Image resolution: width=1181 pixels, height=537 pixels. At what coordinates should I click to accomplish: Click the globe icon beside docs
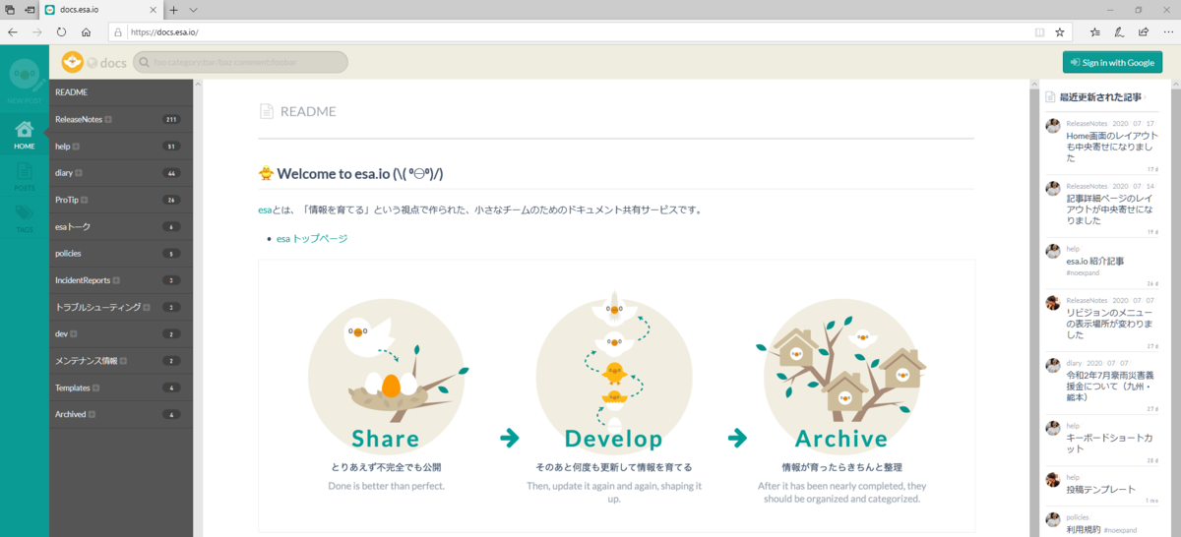pos(93,63)
